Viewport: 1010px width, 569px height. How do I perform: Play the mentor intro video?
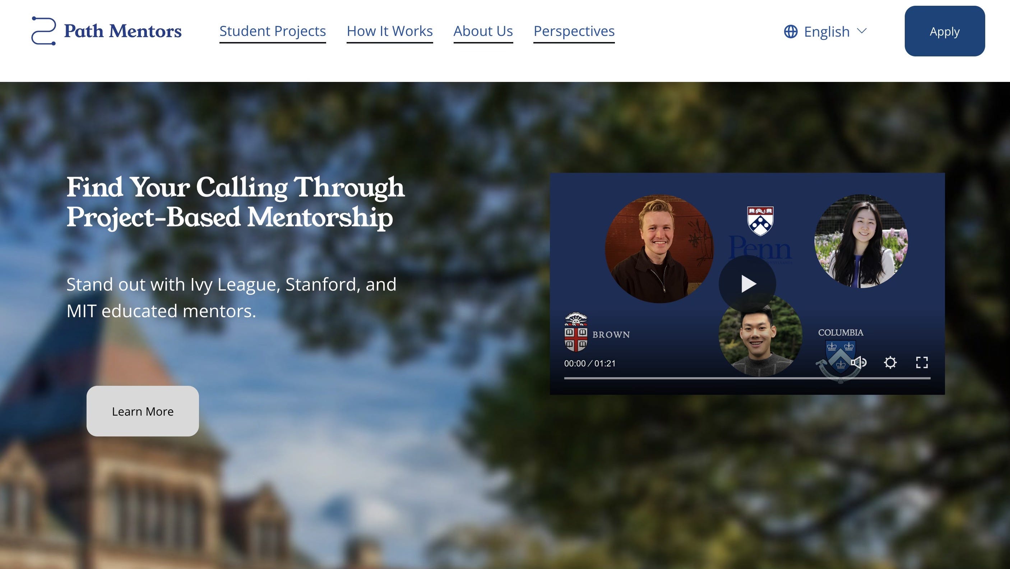pyautogui.click(x=747, y=283)
